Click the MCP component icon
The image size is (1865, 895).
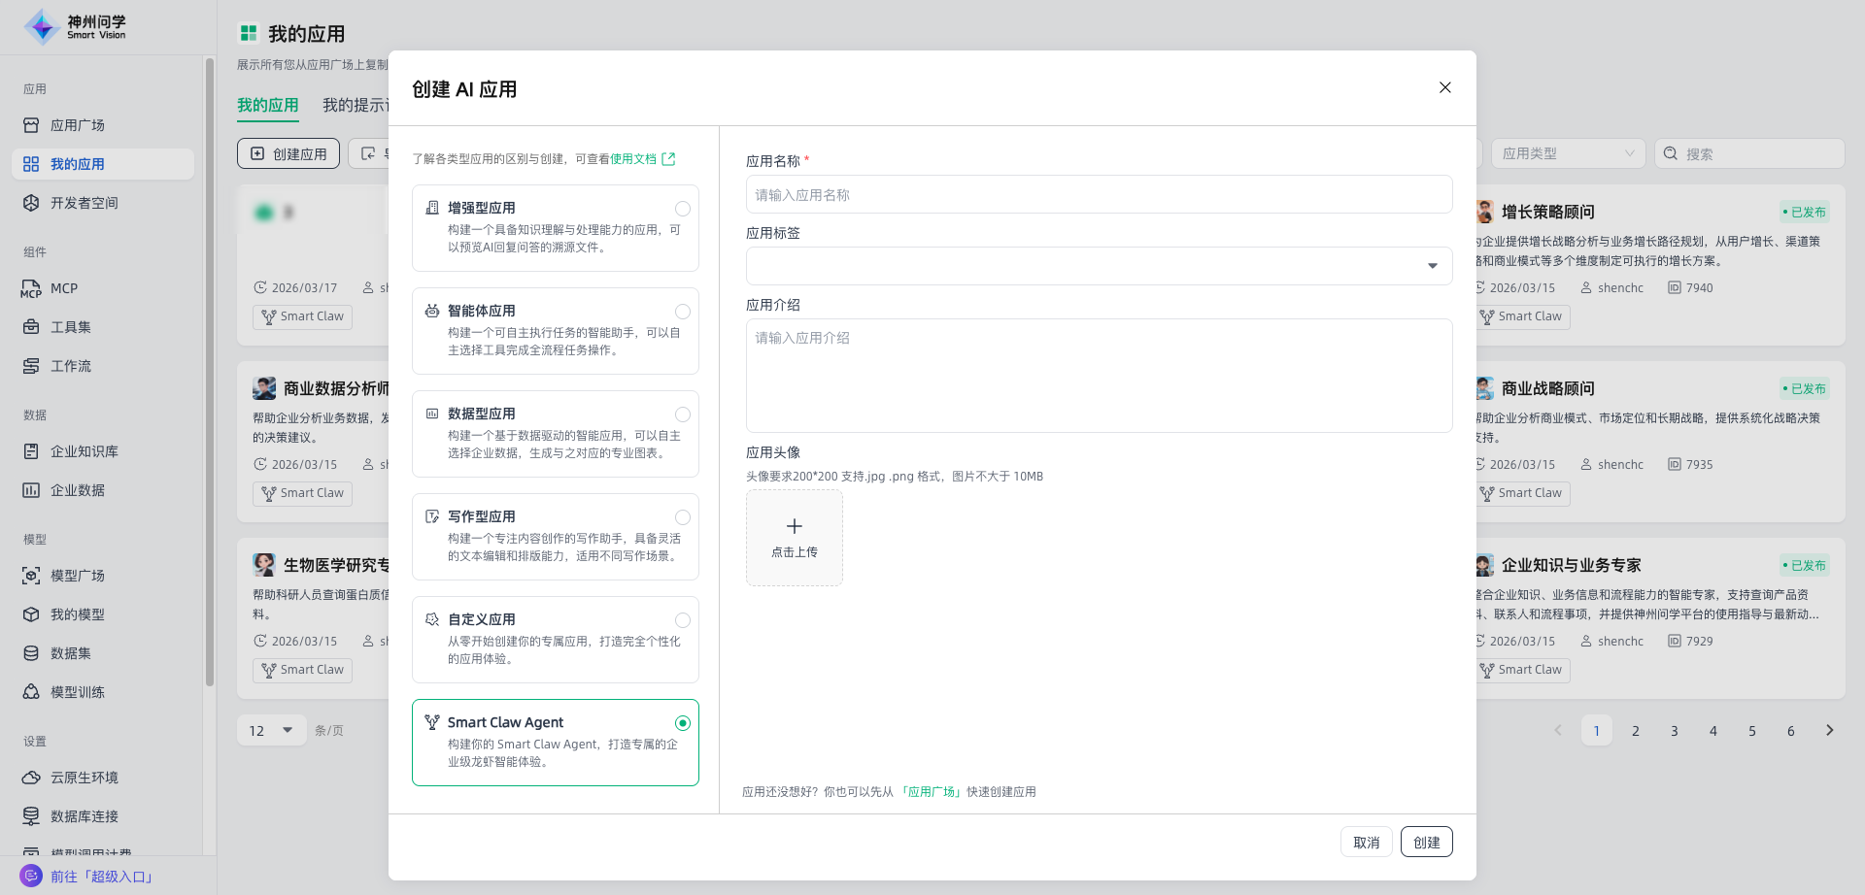pyautogui.click(x=31, y=288)
